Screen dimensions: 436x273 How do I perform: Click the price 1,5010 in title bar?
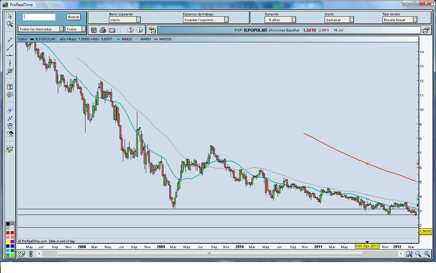coord(309,30)
